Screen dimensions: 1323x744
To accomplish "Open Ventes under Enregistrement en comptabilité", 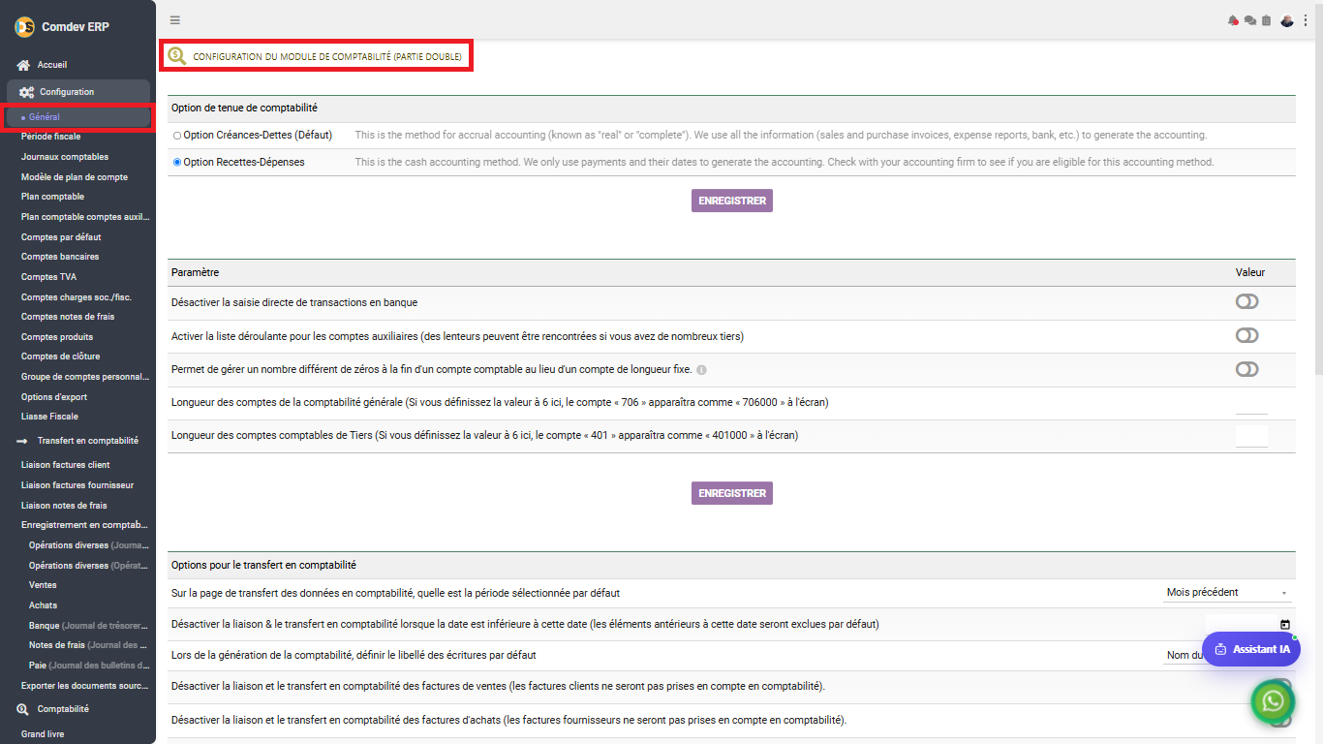I will pyautogui.click(x=43, y=585).
